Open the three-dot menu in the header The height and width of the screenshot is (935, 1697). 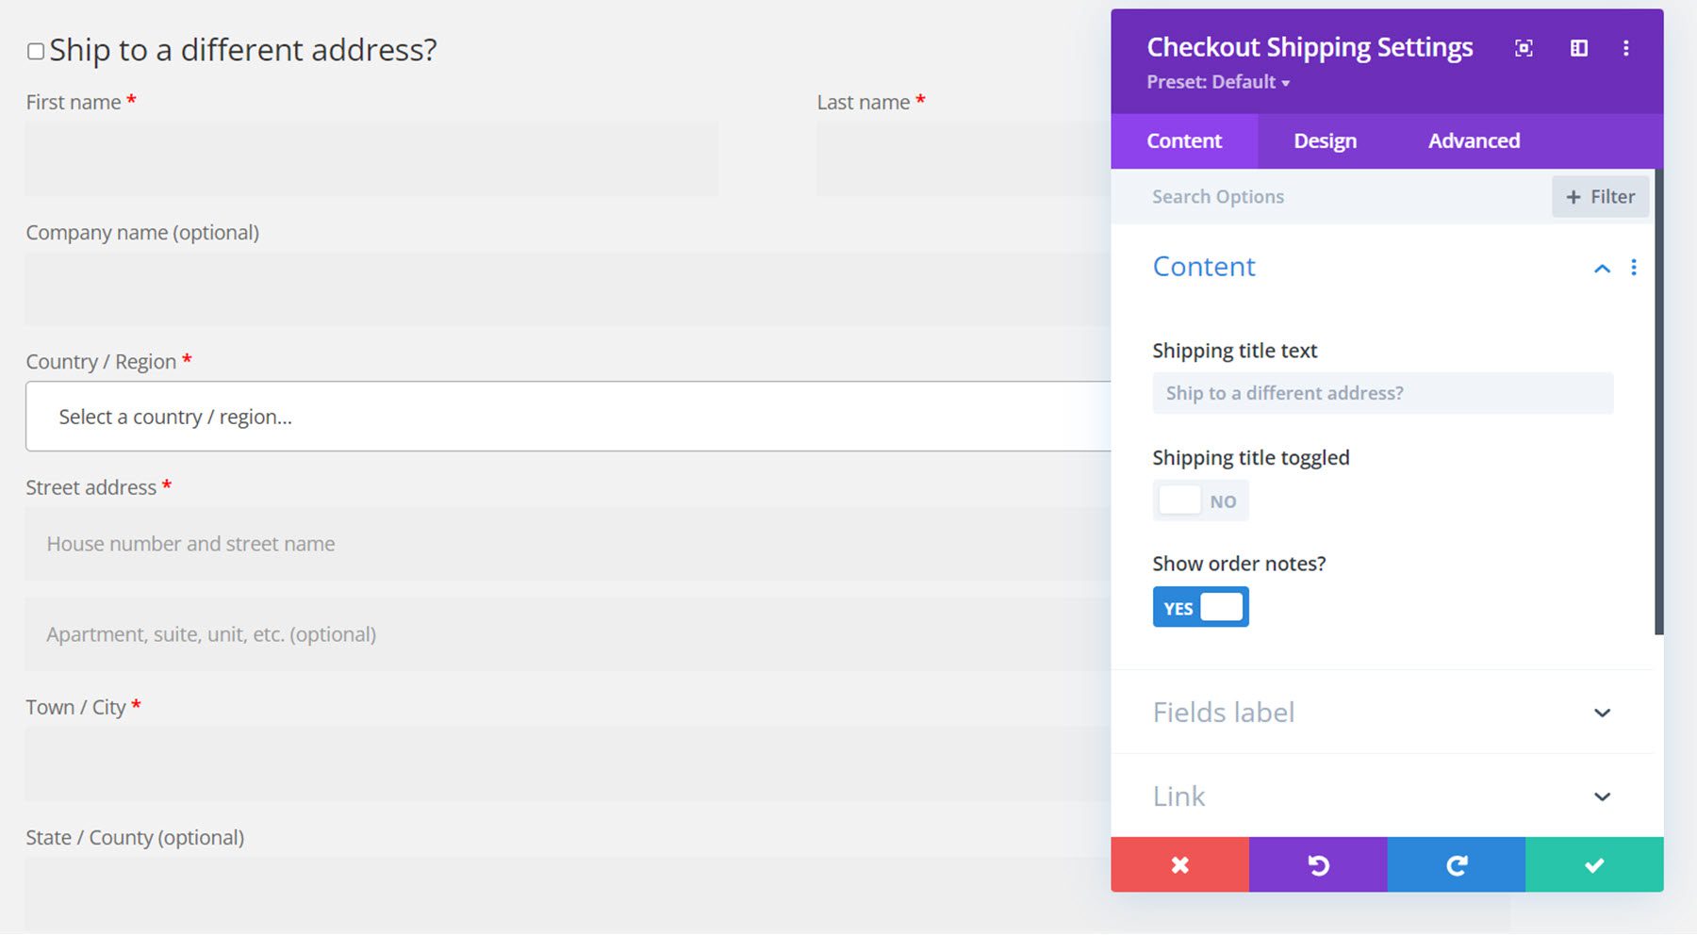[x=1625, y=48]
